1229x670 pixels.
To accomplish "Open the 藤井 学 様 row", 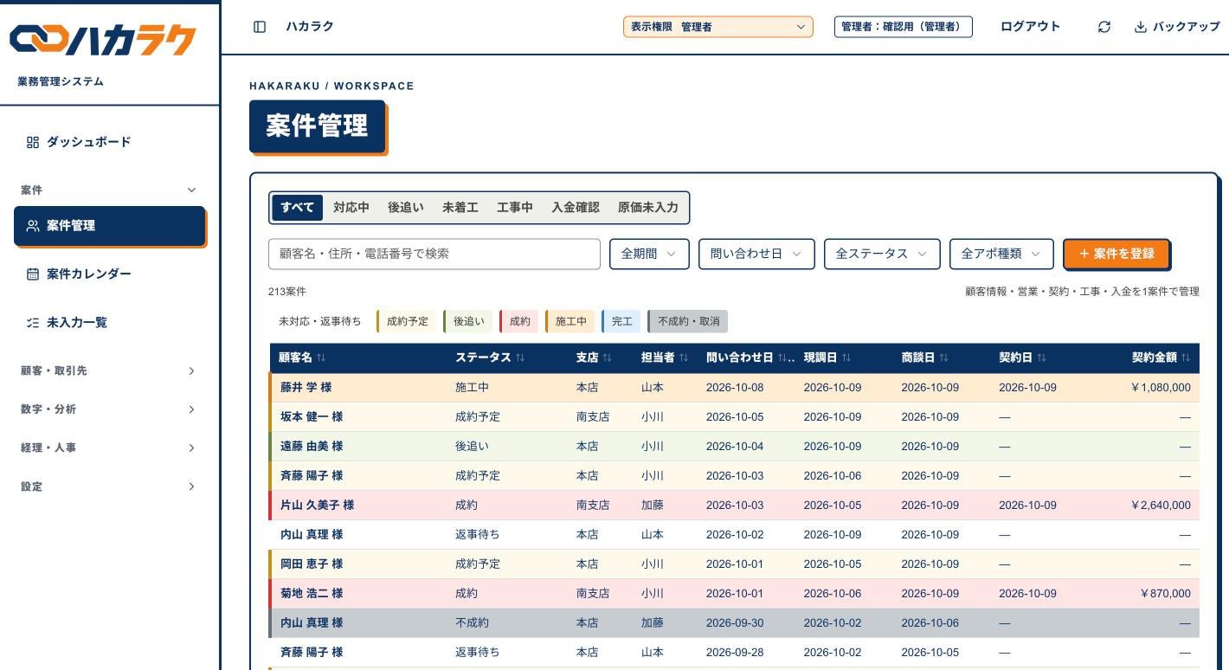I will [x=734, y=388].
